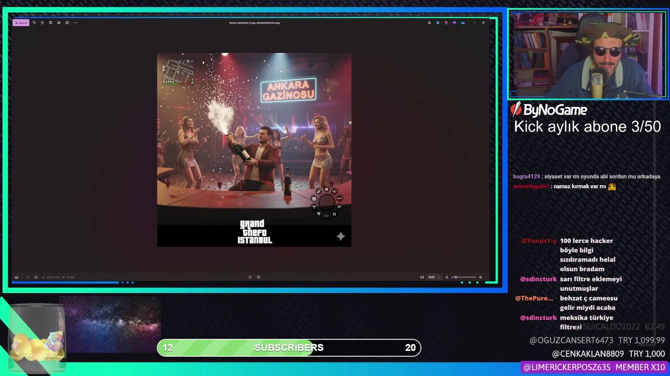Print the image using the printer icon
Viewport: 670px width, 376px height.
(51, 23)
